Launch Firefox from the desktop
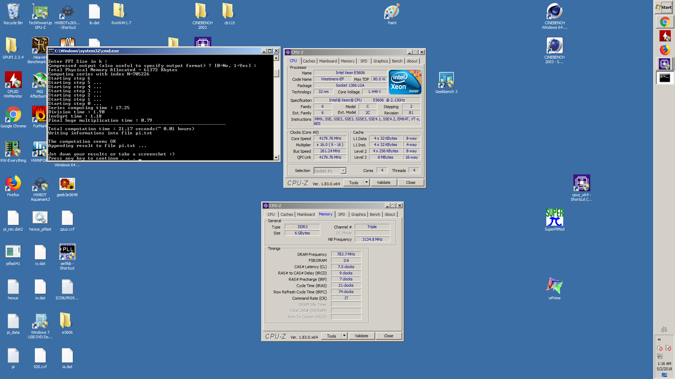The image size is (675, 379). click(13, 186)
